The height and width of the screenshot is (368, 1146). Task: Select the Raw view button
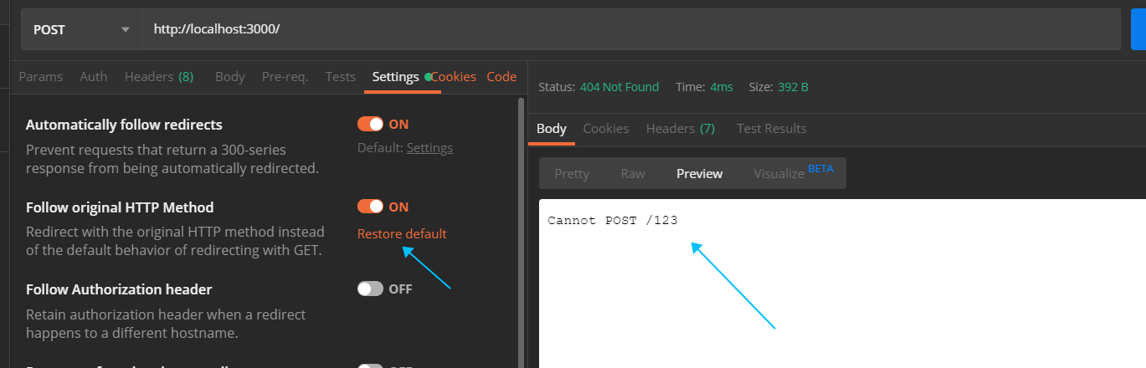(633, 173)
